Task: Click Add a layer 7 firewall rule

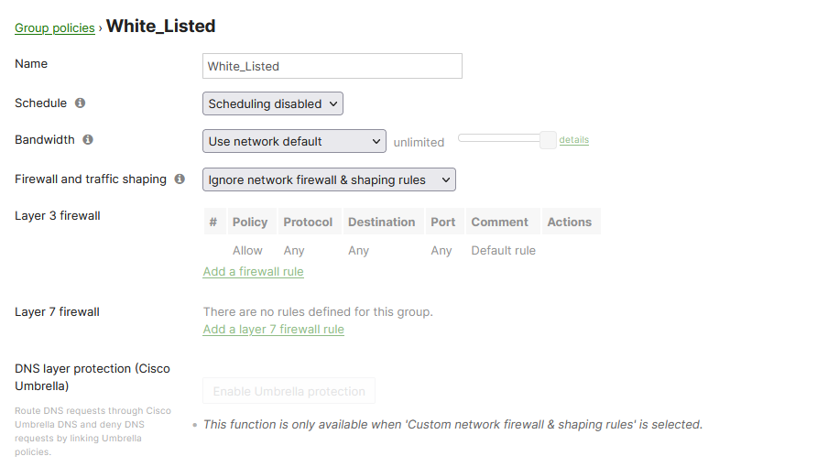Action: [x=273, y=330]
